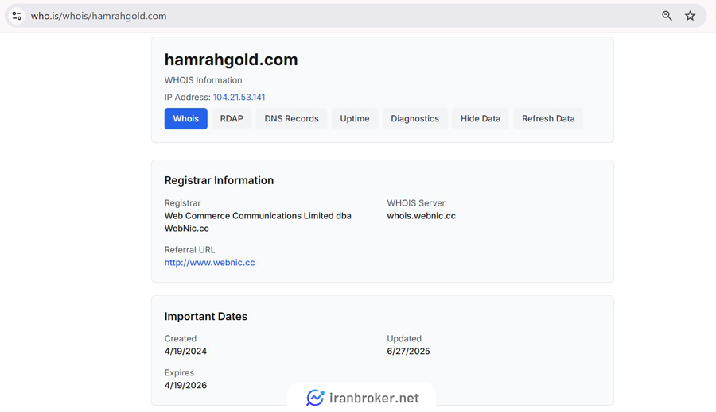This screenshot has height=412, width=716.
Task: Click the registrar name Web Commerce Communications Limited
Action: [x=258, y=222]
